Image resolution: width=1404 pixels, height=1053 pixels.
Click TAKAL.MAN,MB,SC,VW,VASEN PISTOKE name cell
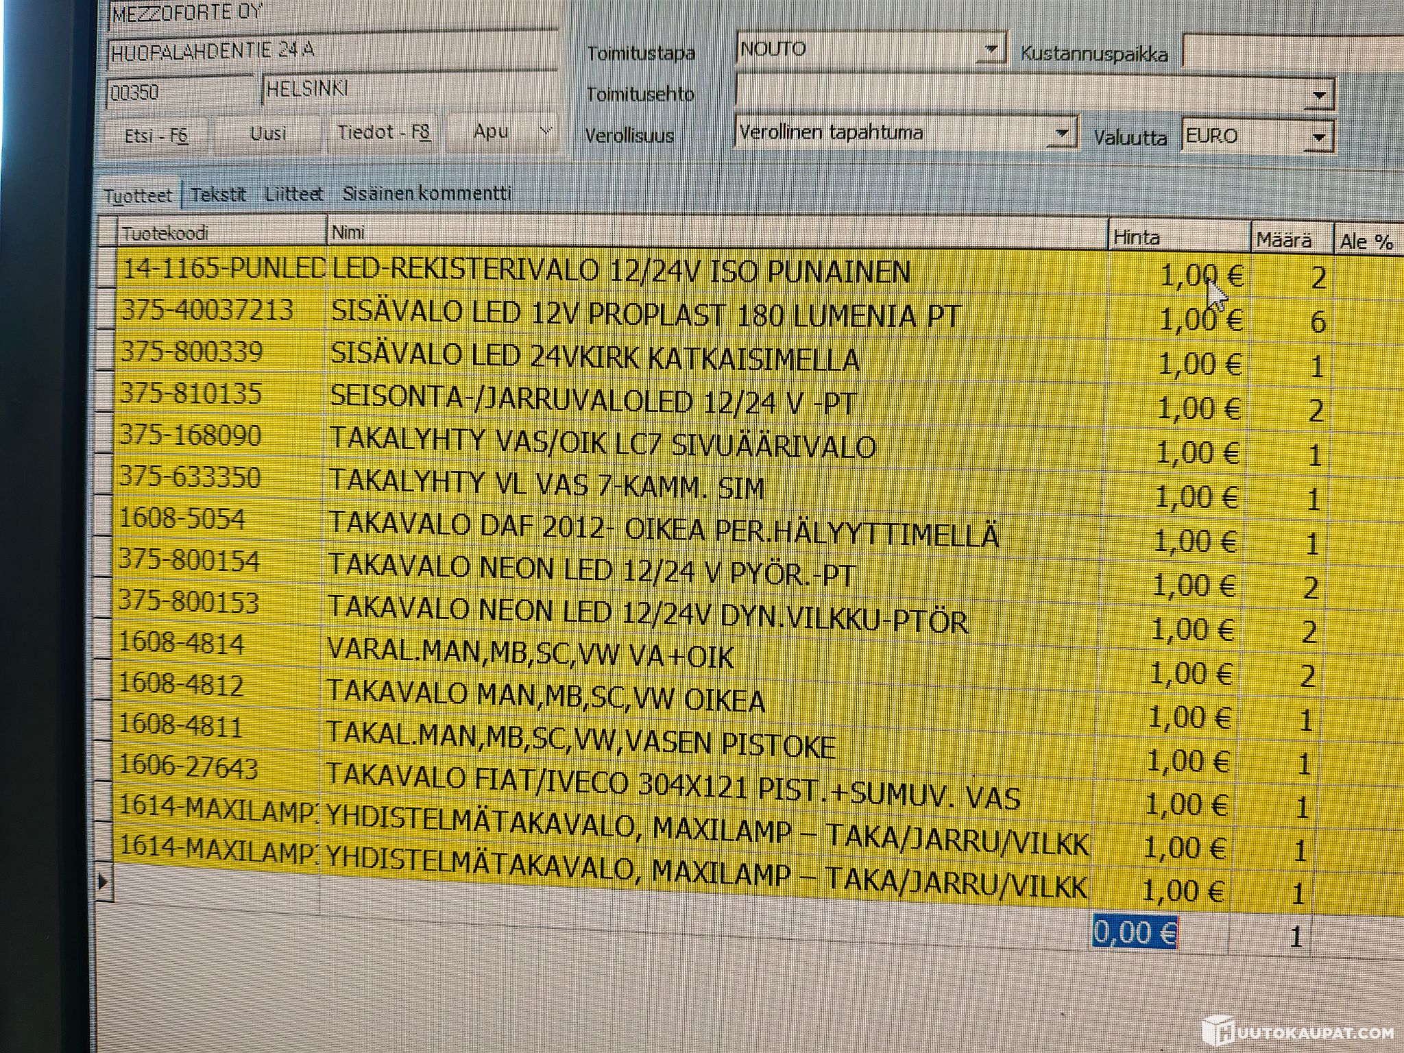581,739
